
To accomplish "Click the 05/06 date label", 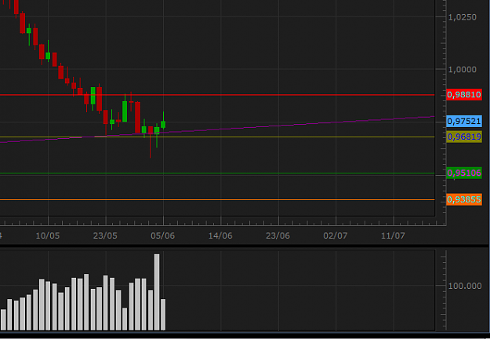I will click(x=163, y=235).
